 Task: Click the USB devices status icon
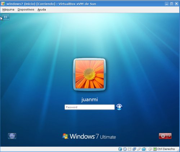coord(139,149)
